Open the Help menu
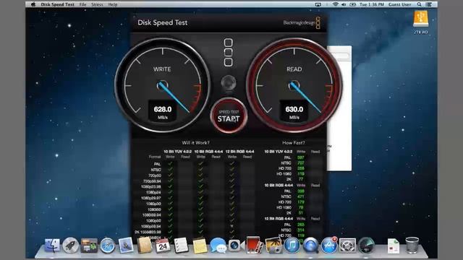The height and width of the screenshot is (260, 463). click(x=113, y=4)
